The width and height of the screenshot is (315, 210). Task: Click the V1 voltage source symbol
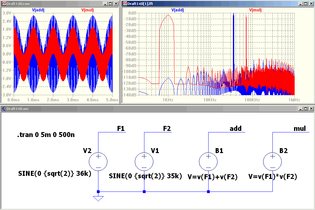tap(144, 162)
